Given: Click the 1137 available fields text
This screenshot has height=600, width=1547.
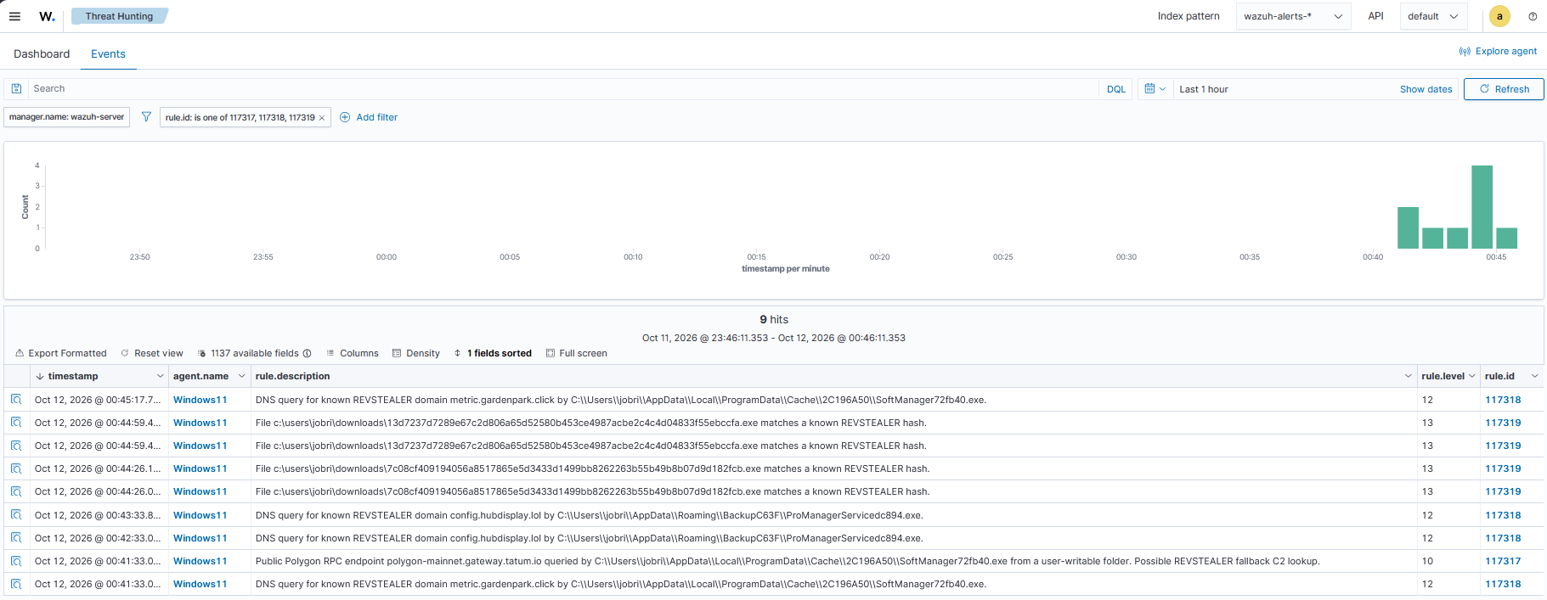Looking at the screenshot, I should pyautogui.click(x=255, y=354).
